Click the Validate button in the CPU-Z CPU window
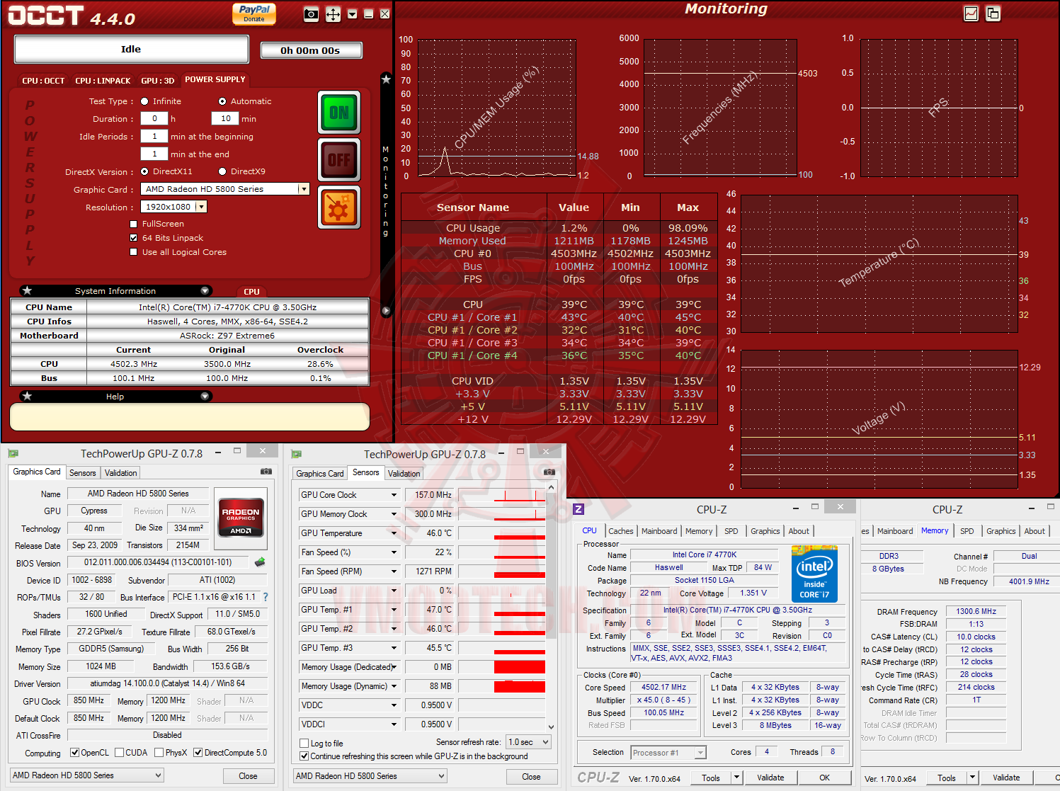The width and height of the screenshot is (1060, 791). 770,778
